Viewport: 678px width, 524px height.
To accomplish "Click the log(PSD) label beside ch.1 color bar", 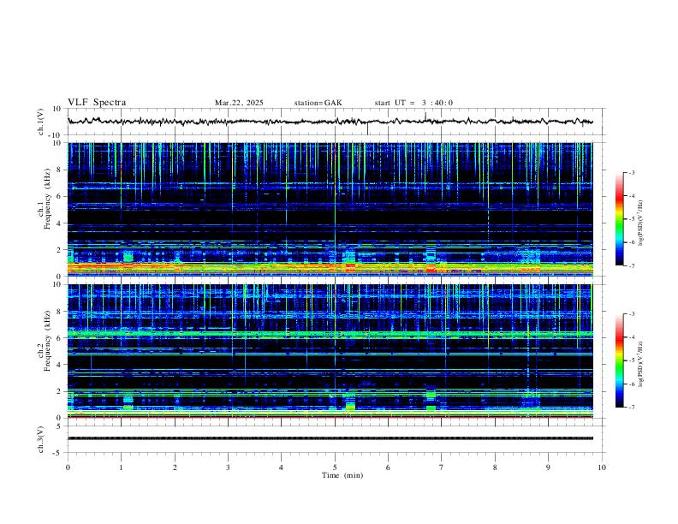I will tap(641, 223).
